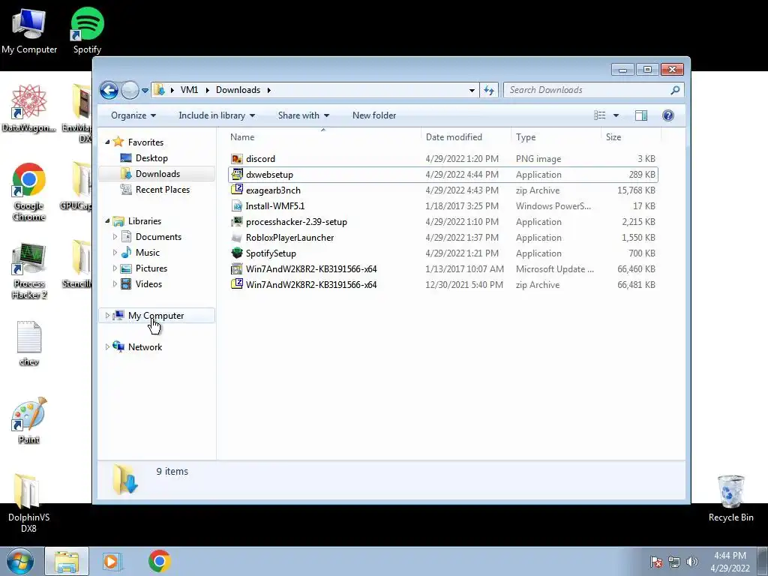The height and width of the screenshot is (576, 768).
Task: Open the Windows Start button
Action: click(20, 561)
